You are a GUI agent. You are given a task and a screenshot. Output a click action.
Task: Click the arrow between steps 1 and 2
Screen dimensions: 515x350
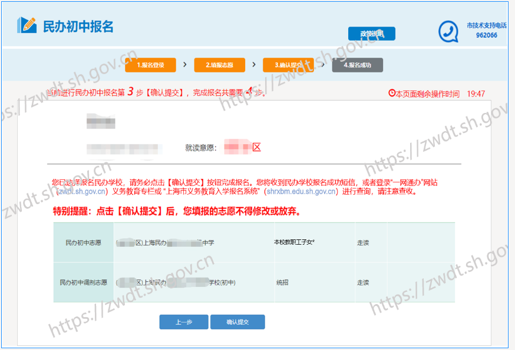pyautogui.click(x=185, y=65)
